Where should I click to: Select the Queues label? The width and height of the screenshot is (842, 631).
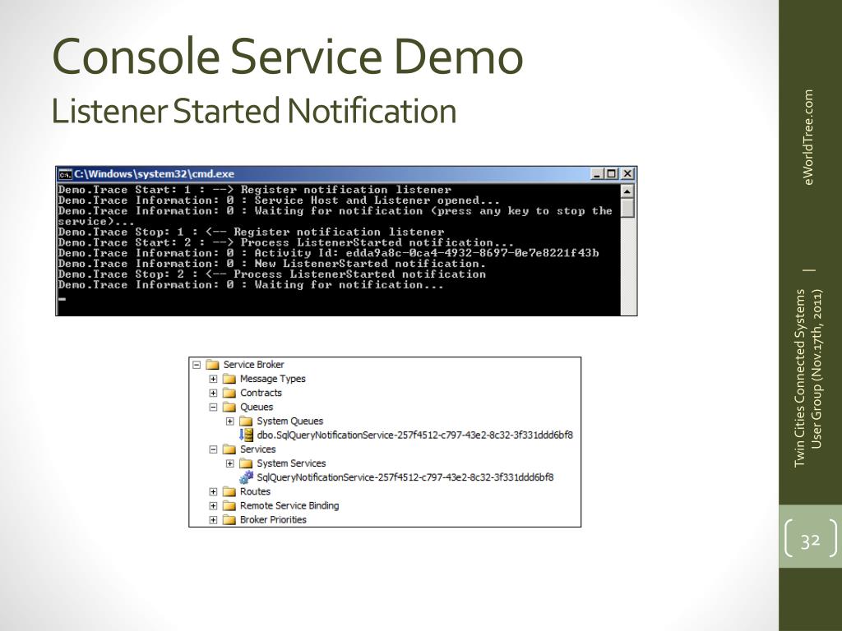(257, 408)
